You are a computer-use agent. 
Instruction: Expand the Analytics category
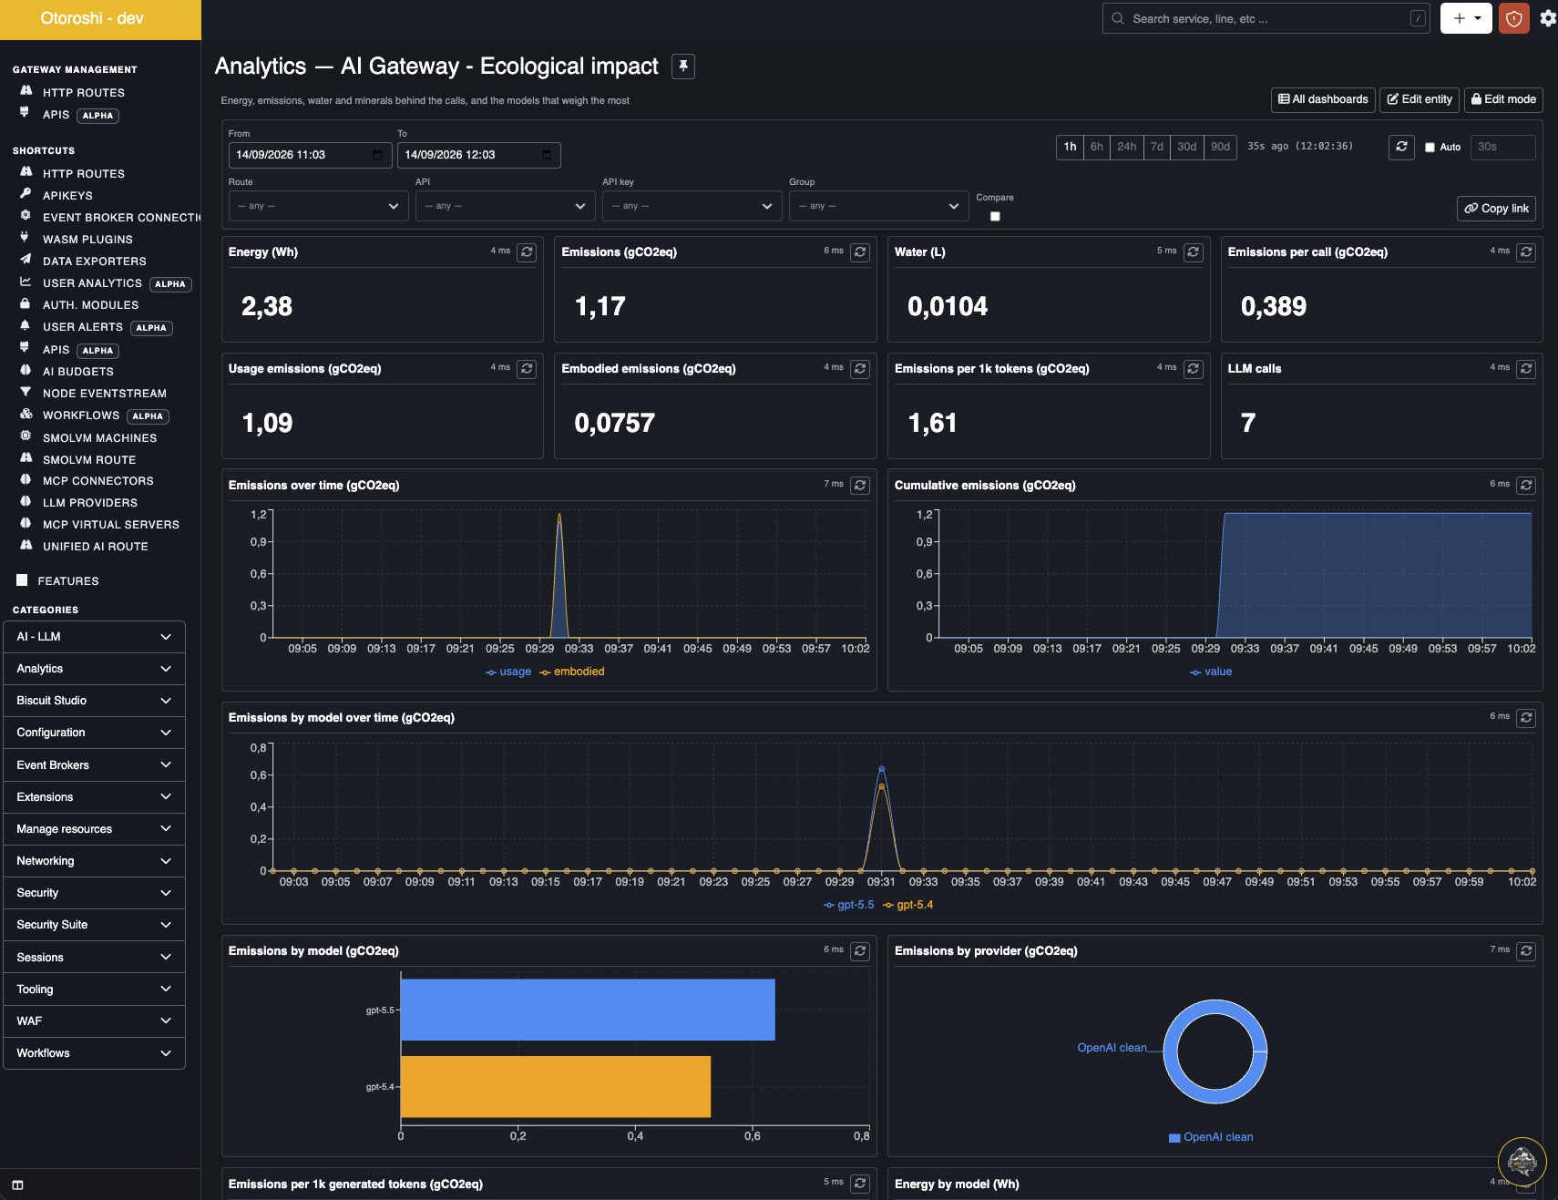[94, 669]
